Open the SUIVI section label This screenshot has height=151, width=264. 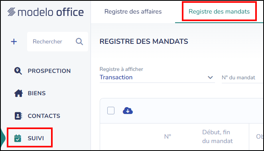(36, 138)
